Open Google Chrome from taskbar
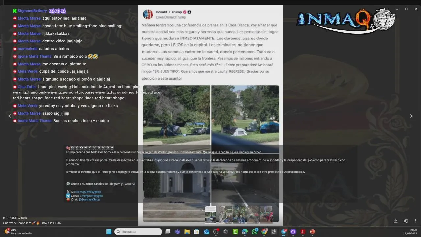421x237 pixels. (x=264, y=232)
